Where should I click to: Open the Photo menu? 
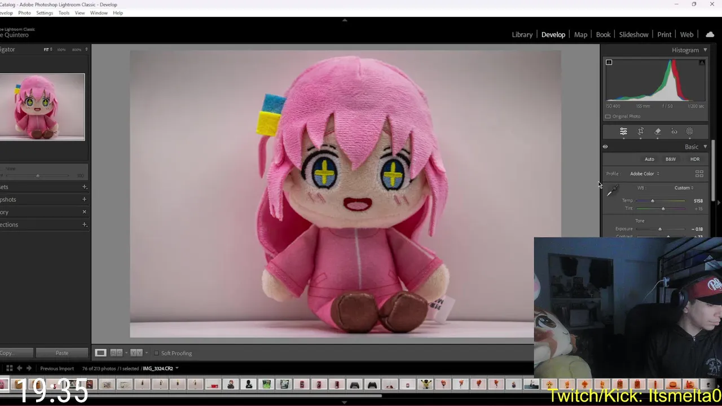24,12
